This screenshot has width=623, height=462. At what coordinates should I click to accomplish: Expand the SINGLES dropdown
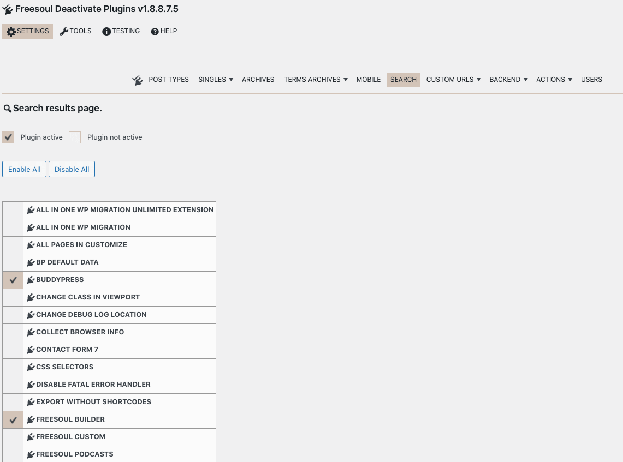tap(215, 80)
